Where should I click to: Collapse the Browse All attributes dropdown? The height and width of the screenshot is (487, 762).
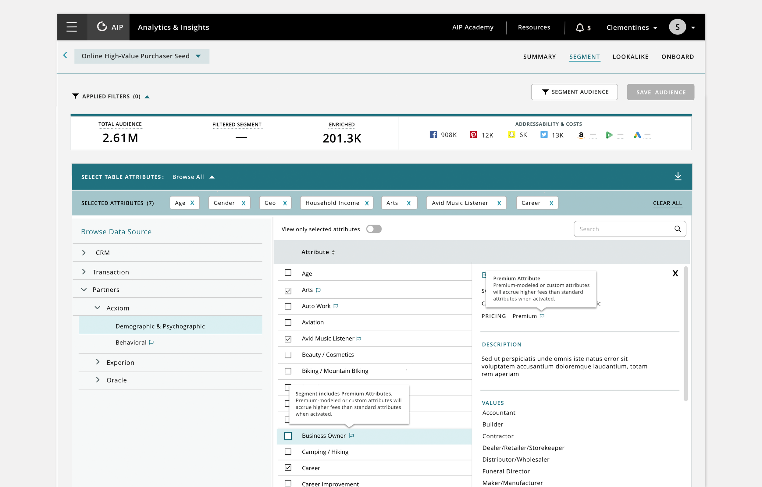[212, 177]
